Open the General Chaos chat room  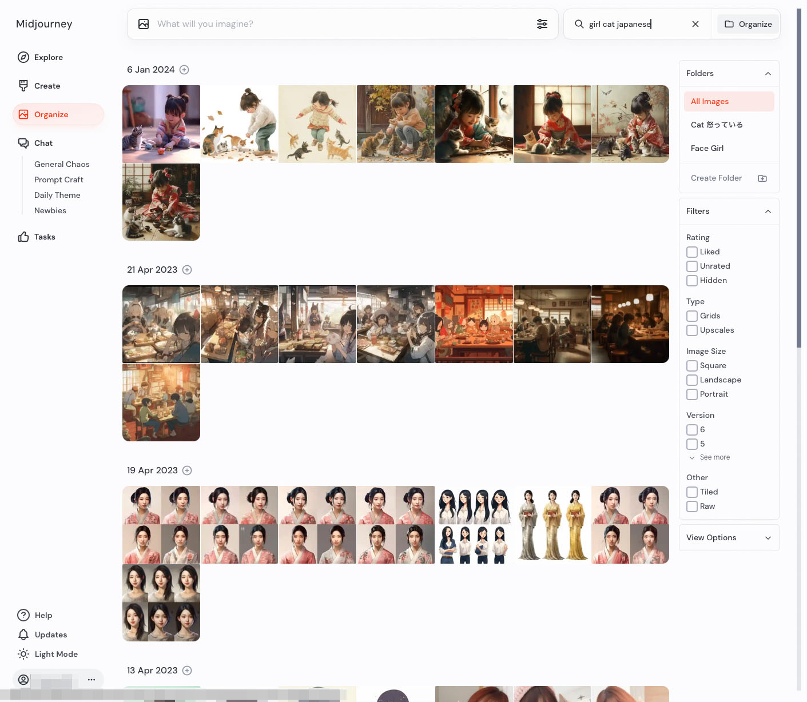[x=62, y=164]
